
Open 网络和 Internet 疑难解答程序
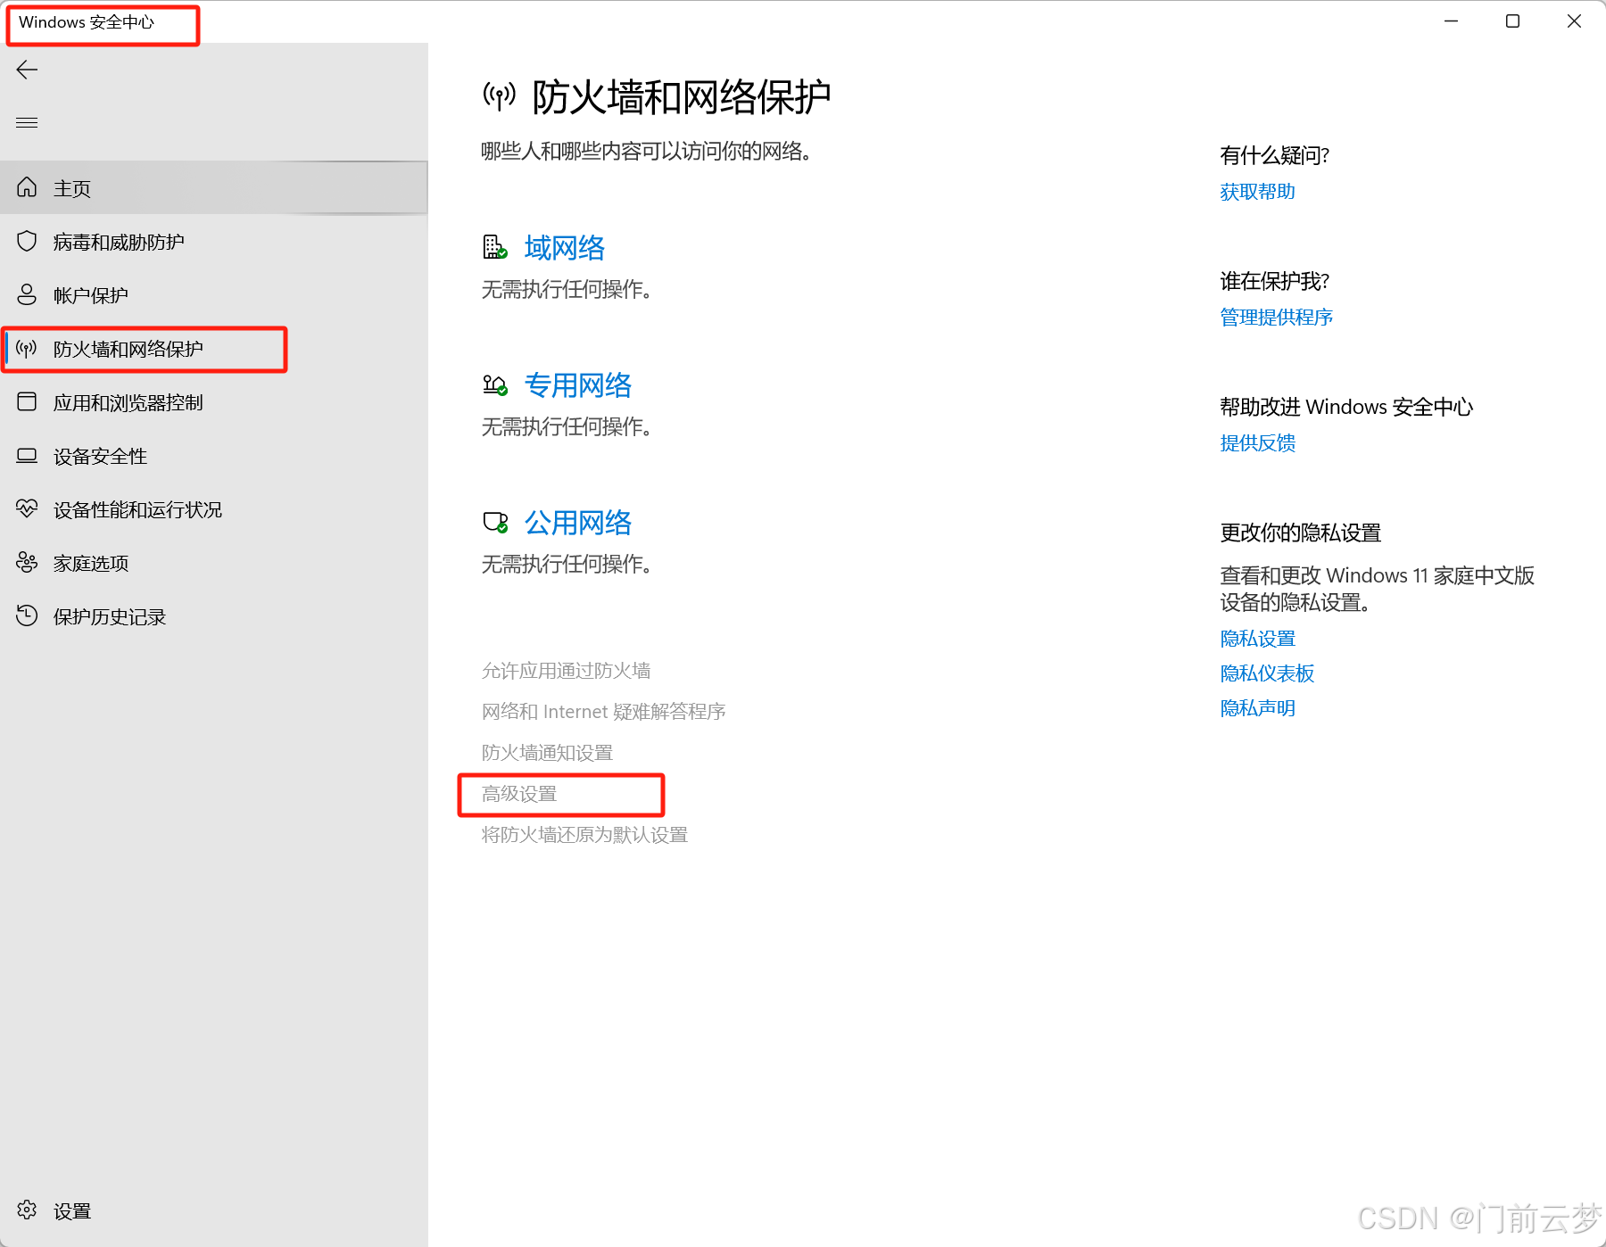click(x=603, y=712)
